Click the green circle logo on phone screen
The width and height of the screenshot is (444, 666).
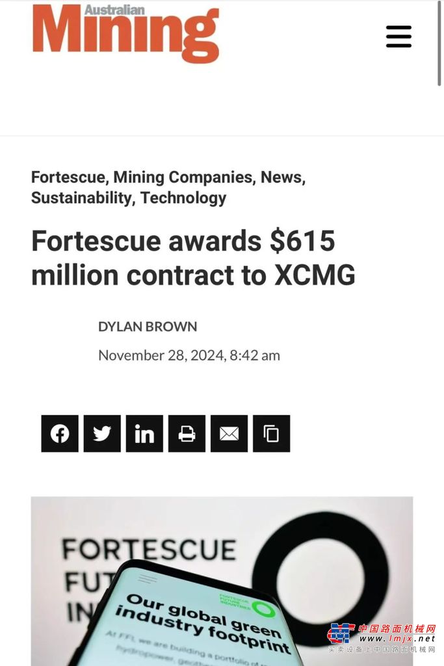263,609
